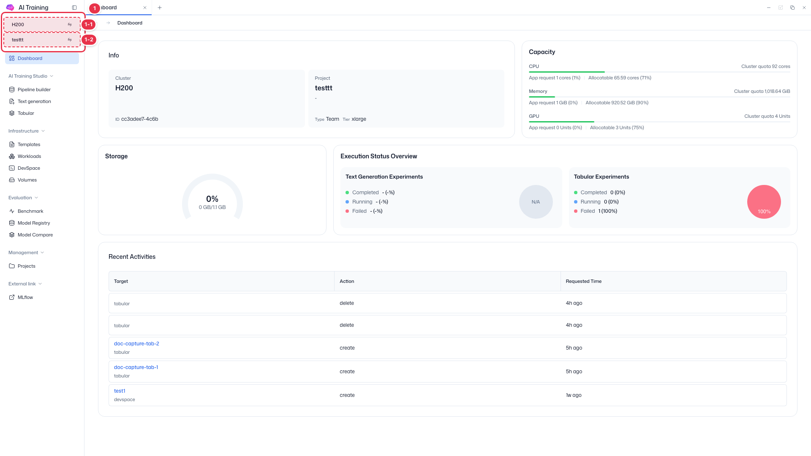The image size is (811, 456).
Task: Collapse the External link section
Action: point(25,284)
